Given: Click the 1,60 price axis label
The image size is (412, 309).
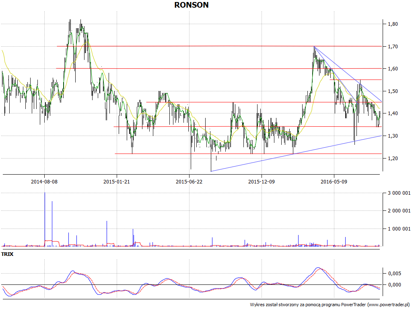Looking at the screenshot, I should tap(393, 69).
